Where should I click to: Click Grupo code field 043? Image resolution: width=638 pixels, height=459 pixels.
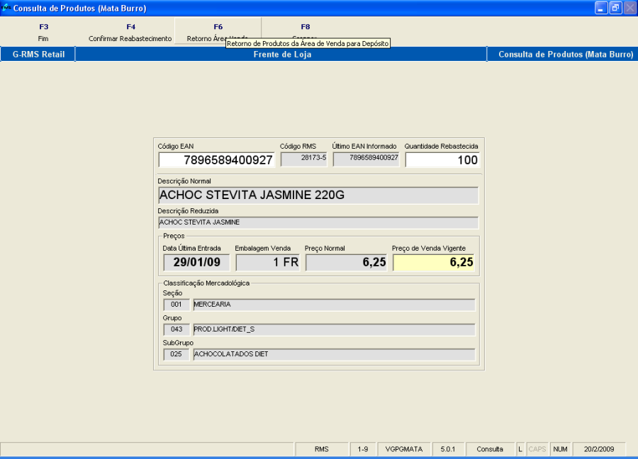click(x=177, y=329)
